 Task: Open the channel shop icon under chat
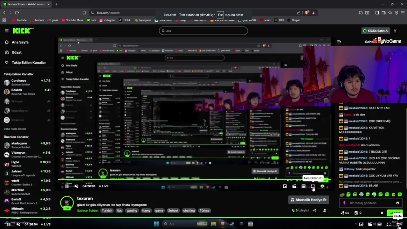[356, 213]
